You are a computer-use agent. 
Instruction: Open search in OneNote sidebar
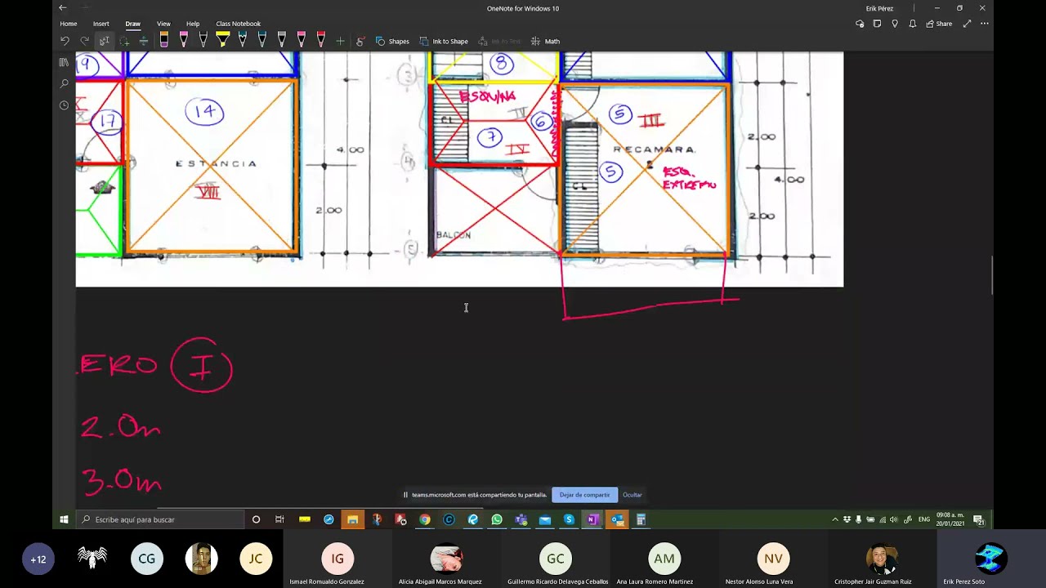64,83
